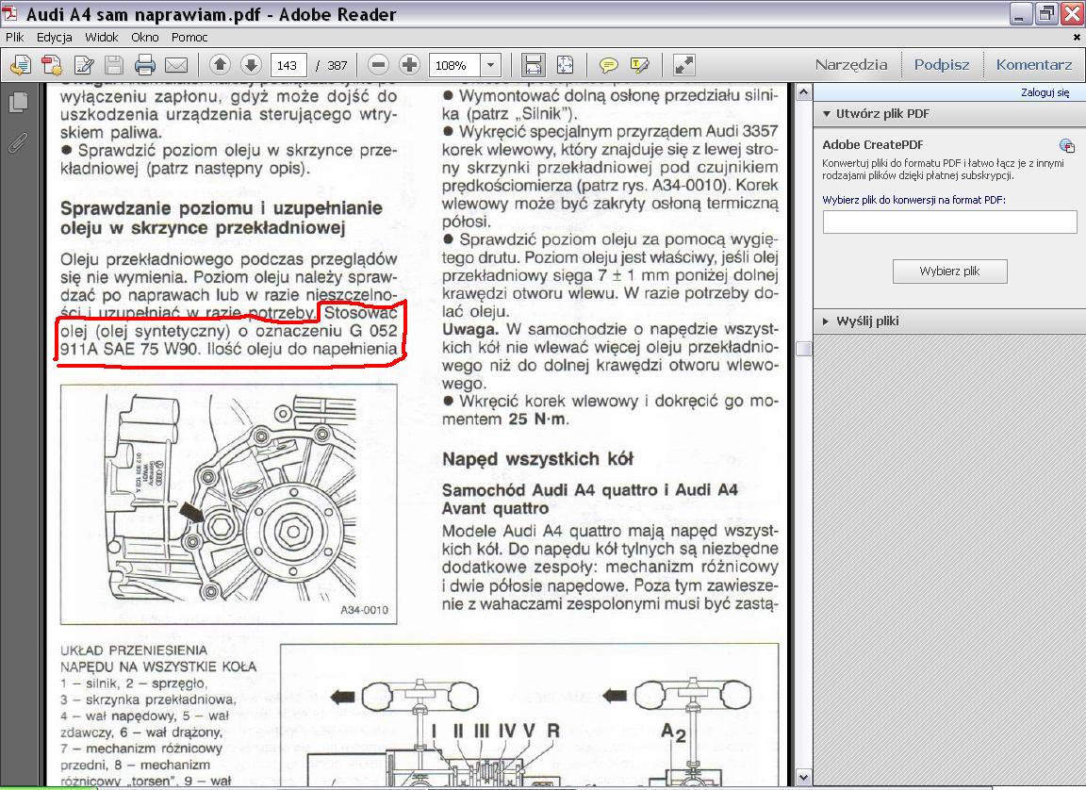Add a sticky note comment icon
Viewport: 1086px width, 790px height.
(x=608, y=65)
